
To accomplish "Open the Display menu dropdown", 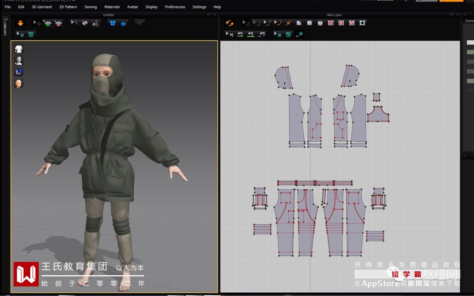I will coord(151,7).
